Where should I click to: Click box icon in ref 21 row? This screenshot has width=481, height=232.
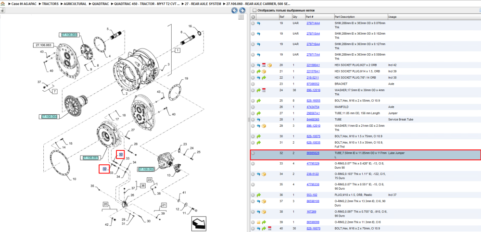(x=264, y=72)
